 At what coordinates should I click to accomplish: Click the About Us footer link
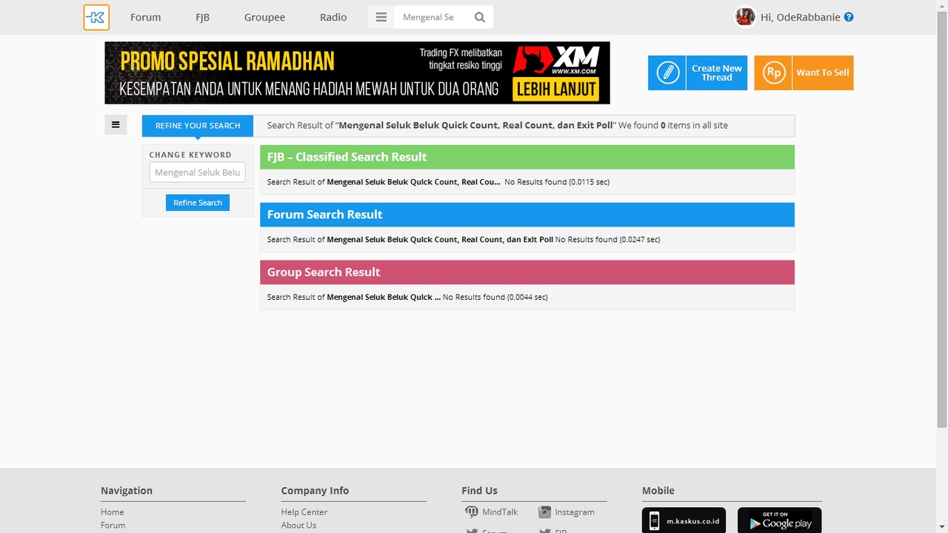point(298,526)
